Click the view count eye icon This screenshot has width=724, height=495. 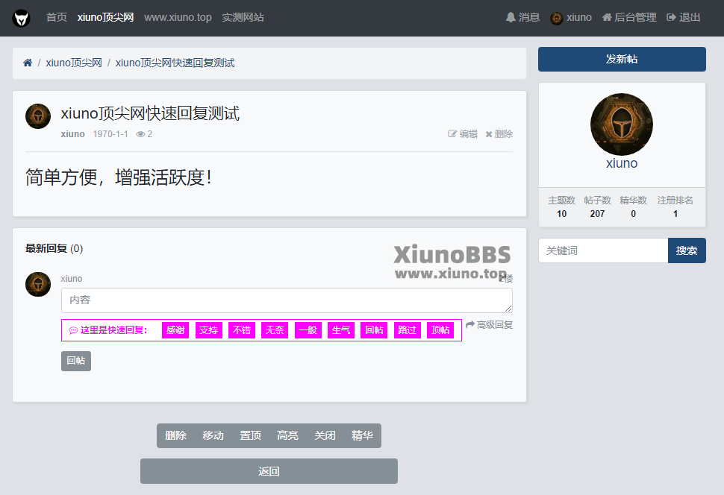pos(140,134)
